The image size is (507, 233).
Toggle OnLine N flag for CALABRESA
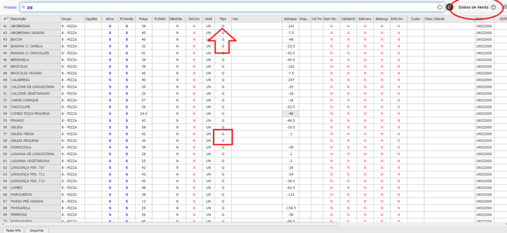click(x=194, y=80)
